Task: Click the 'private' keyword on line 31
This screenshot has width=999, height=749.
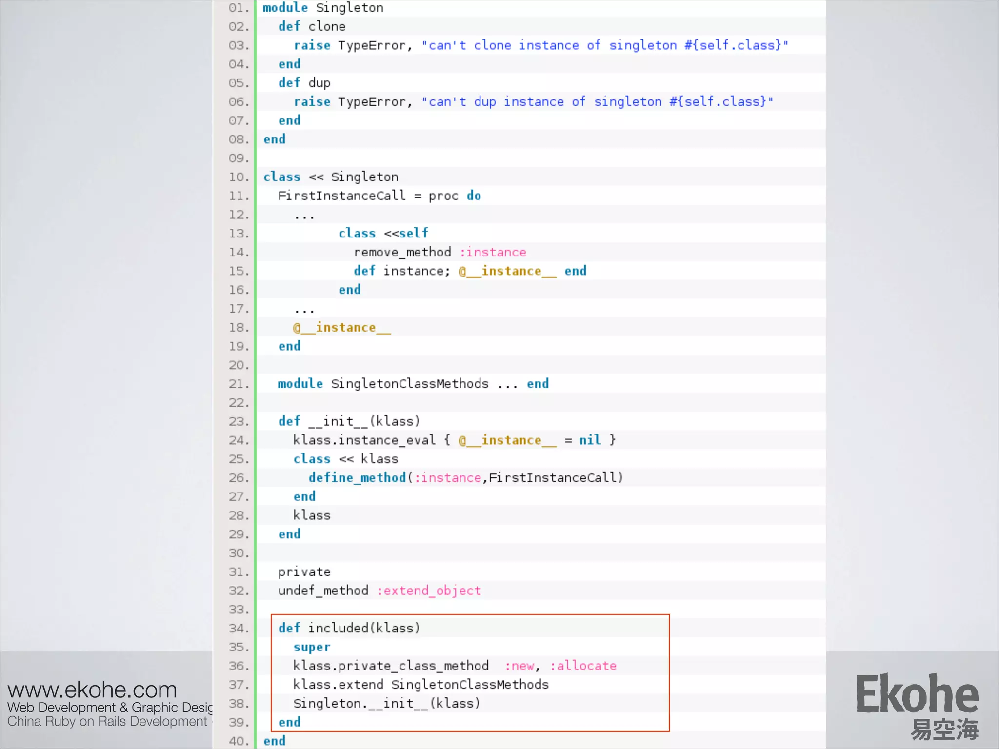Action: point(304,572)
